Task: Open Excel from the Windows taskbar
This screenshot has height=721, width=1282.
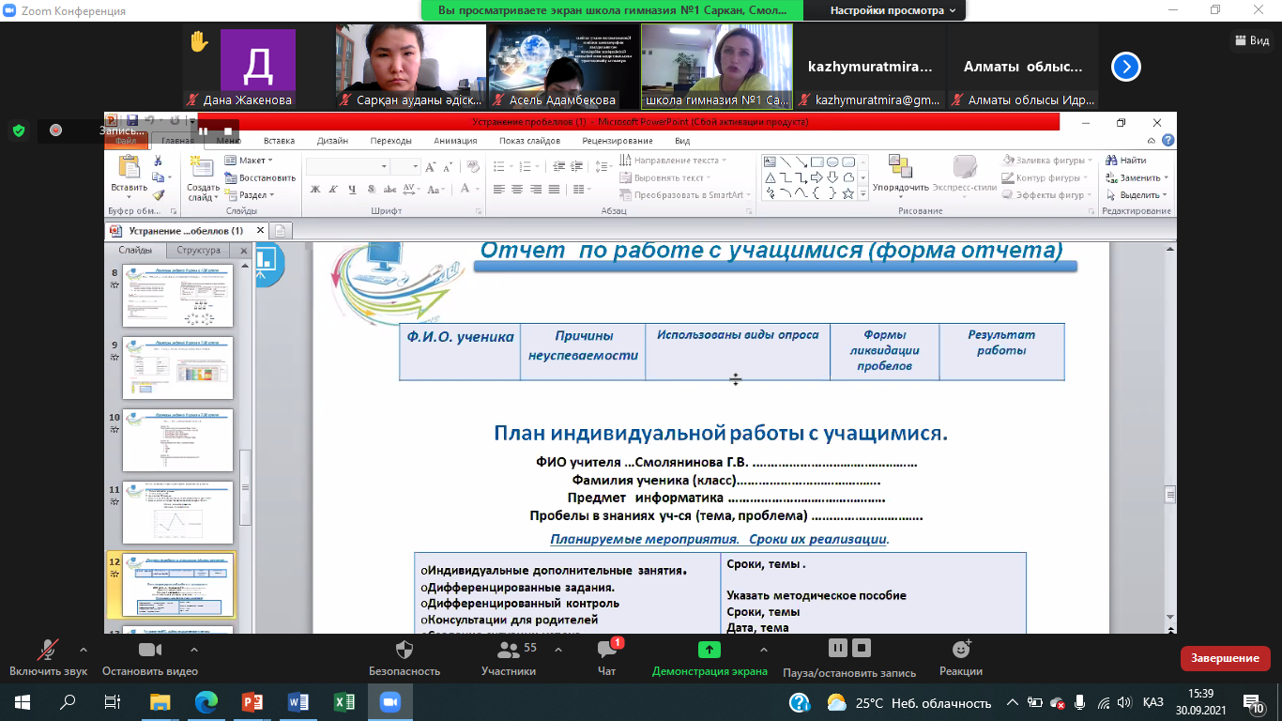Action: 343,702
